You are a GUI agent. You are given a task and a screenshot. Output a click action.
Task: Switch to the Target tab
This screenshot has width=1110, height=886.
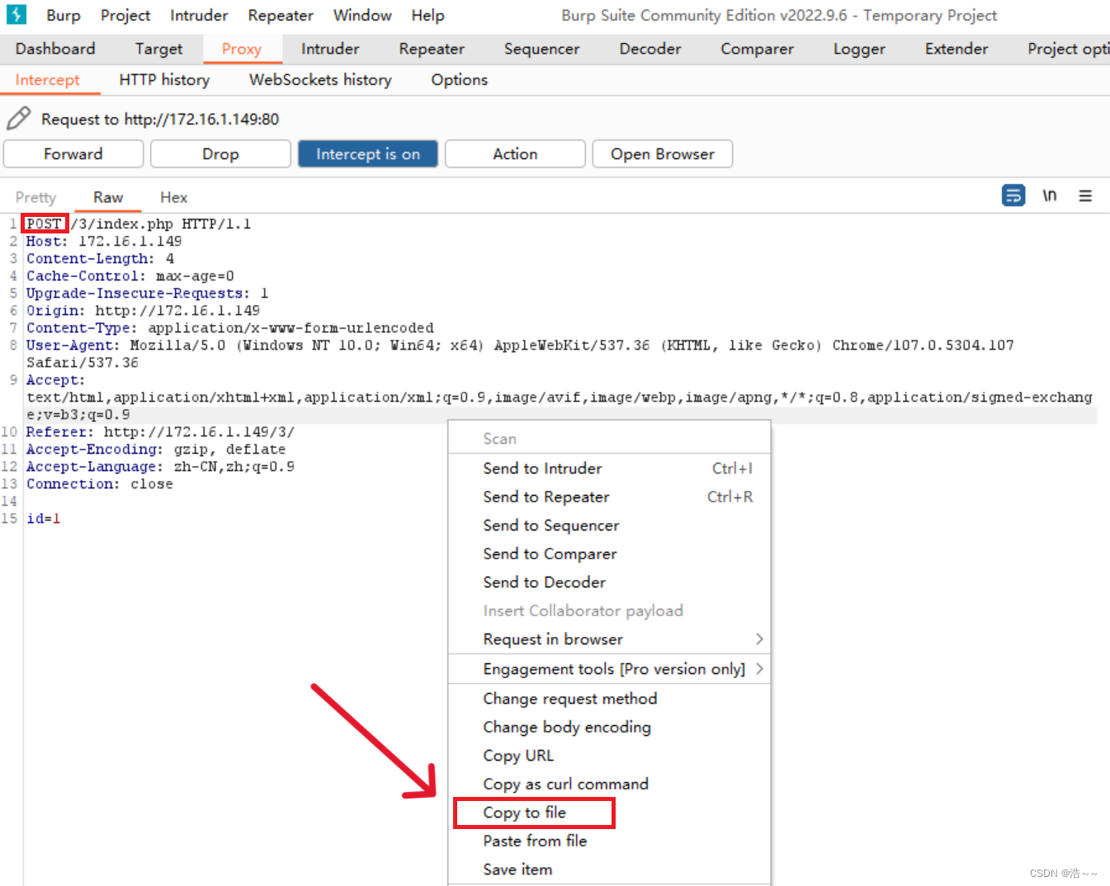pyautogui.click(x=158, y=49)
